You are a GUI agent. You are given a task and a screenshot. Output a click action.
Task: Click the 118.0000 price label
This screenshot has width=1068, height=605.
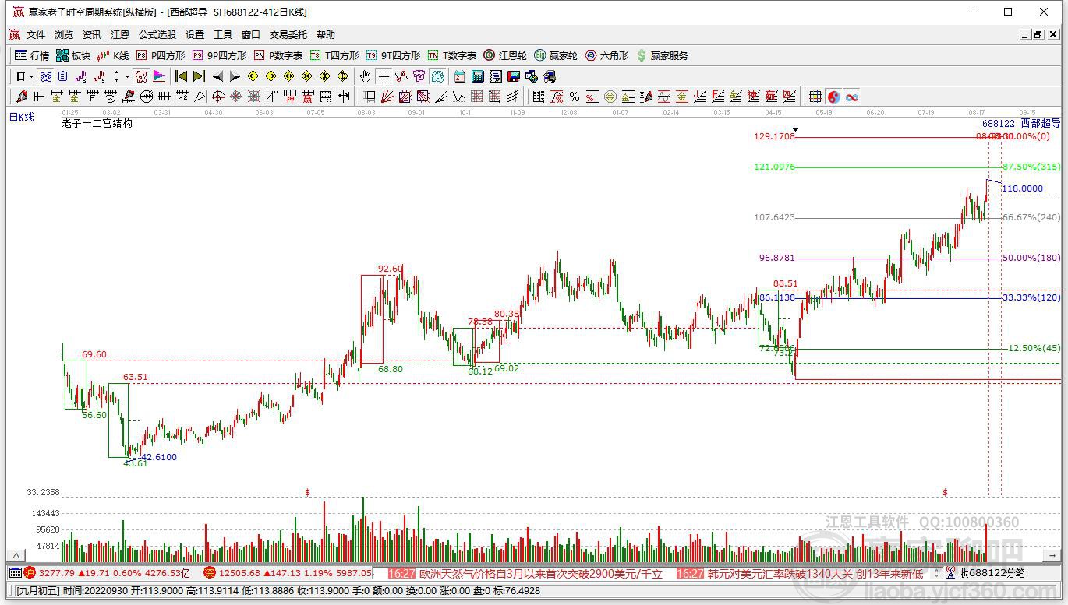coord(1022,188)
